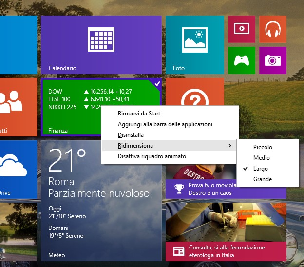This screenshot has height=267, width=304.
Task: Click 'Parzialmente nuvoloso' weather condition
Action: 99,193
